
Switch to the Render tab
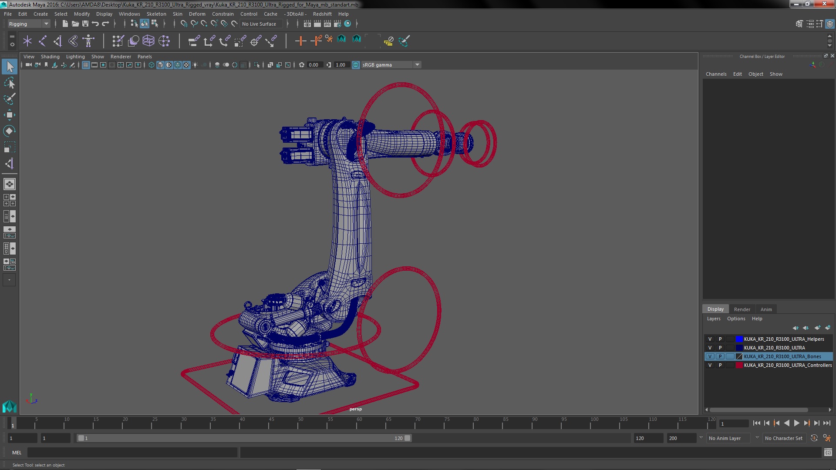click(x=742, y=309)
